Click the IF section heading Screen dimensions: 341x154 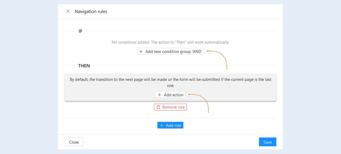(80, 31)
